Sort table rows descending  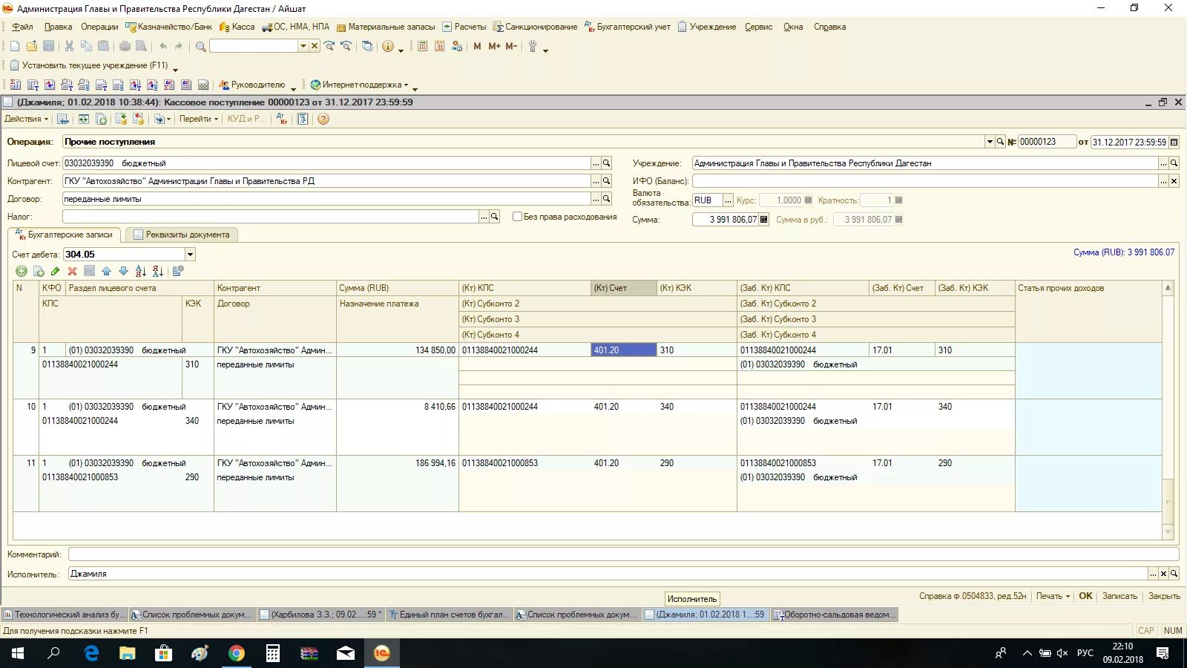point(158,272)
